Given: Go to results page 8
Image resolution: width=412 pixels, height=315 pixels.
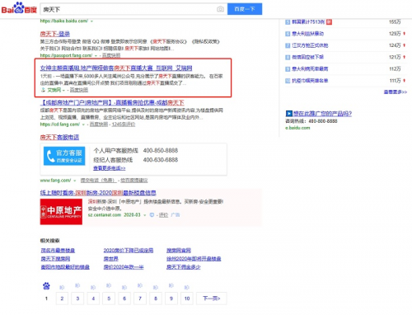Looking at the screenshot, I should [156, 299].
